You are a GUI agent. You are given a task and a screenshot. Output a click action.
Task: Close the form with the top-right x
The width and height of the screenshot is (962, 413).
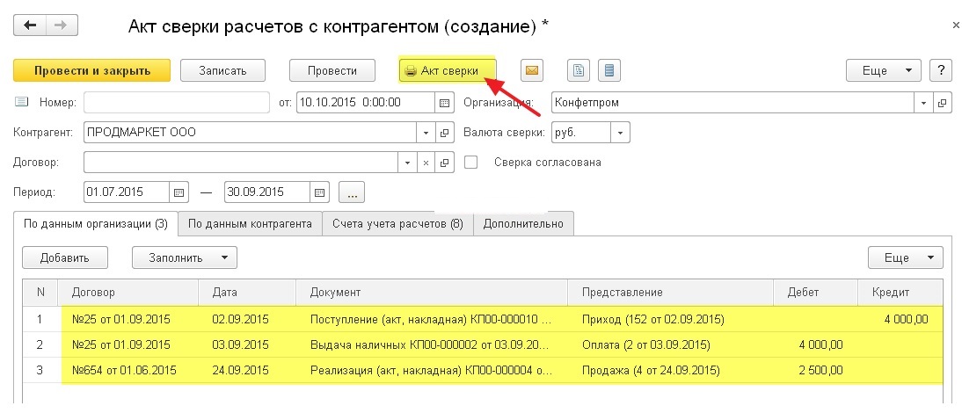[956, 25]
